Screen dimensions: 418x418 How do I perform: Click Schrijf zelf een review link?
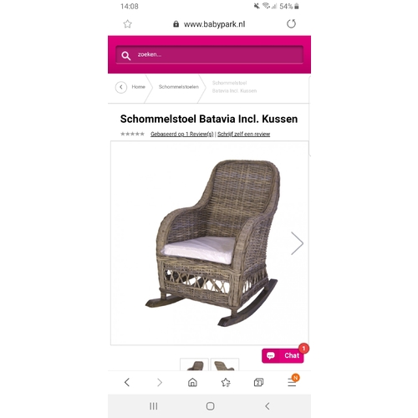coord(243,134)
